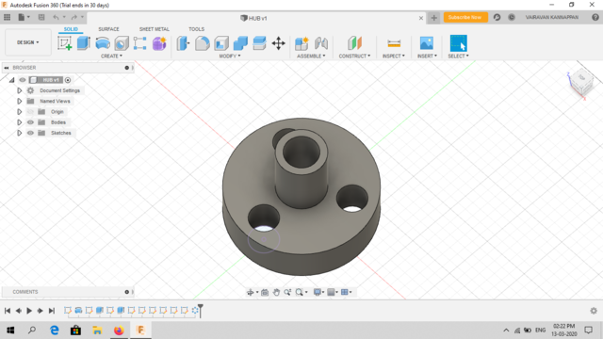Switch to the SURFACE tab
The height and width of the screenshot is (339, 603).
coord(108,29)
